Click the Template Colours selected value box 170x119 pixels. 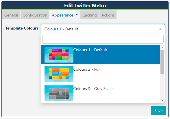tap(103, 29)
